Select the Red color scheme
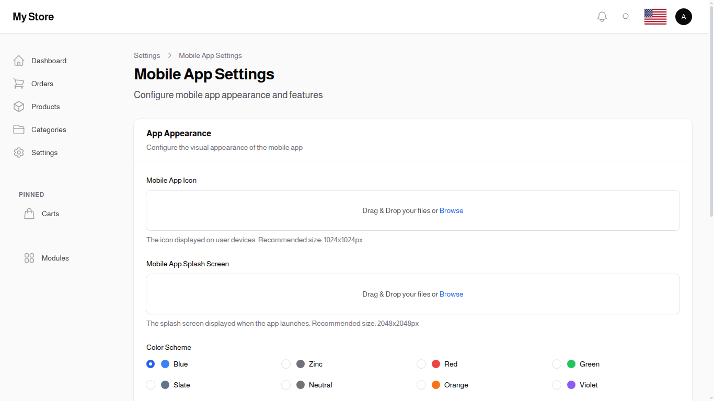This screenshot has height=401, width=714. tap(421, 364)
